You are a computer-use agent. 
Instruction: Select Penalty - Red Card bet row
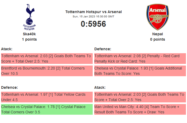tap(140, 59)
